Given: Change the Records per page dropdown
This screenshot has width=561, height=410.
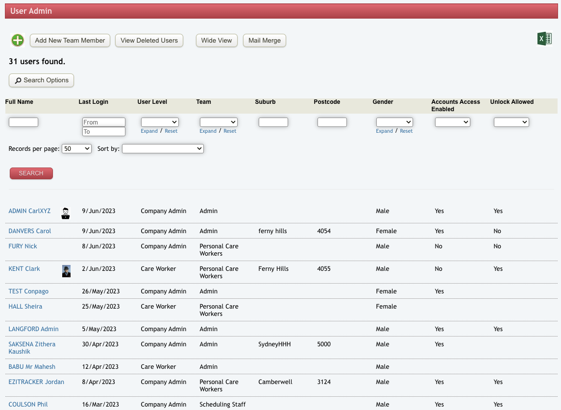Looking at the screenshot, I should pyautogui.click(x=76, y=148).
